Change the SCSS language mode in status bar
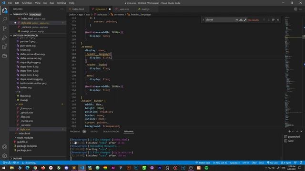The width and height of the screenshot is (305, 171). [x=261, y=162]
